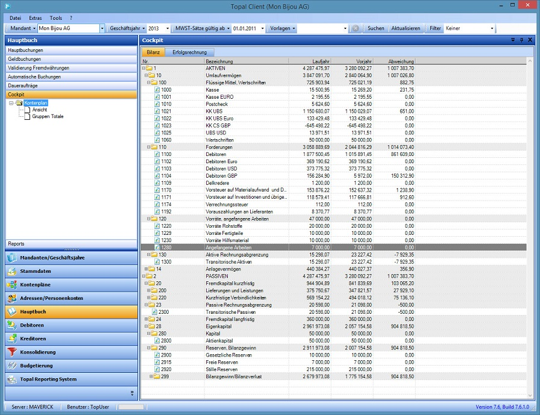The image size is (540, 415).
Task: Click the Adressen/Personenkonten people icon
Action: click(x=12, y=298)
